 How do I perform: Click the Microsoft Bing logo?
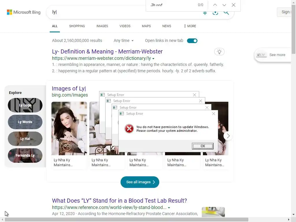[x=24, y=12]
